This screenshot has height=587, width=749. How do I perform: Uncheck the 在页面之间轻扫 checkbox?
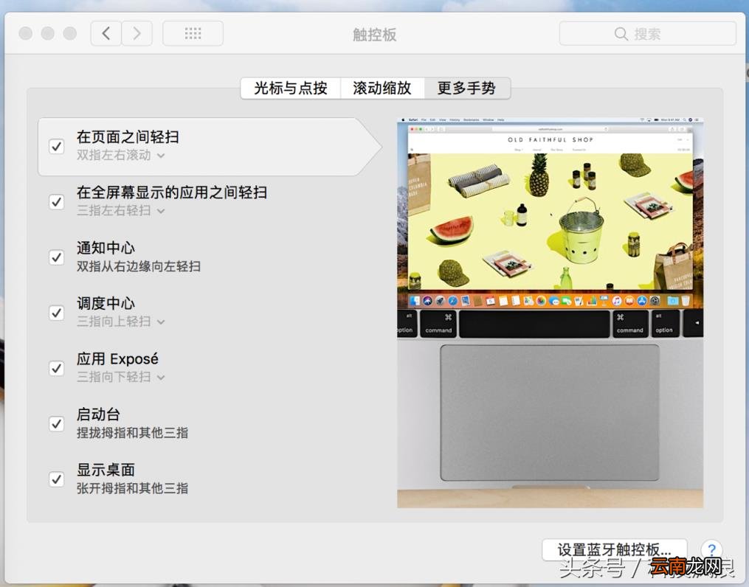57,146
